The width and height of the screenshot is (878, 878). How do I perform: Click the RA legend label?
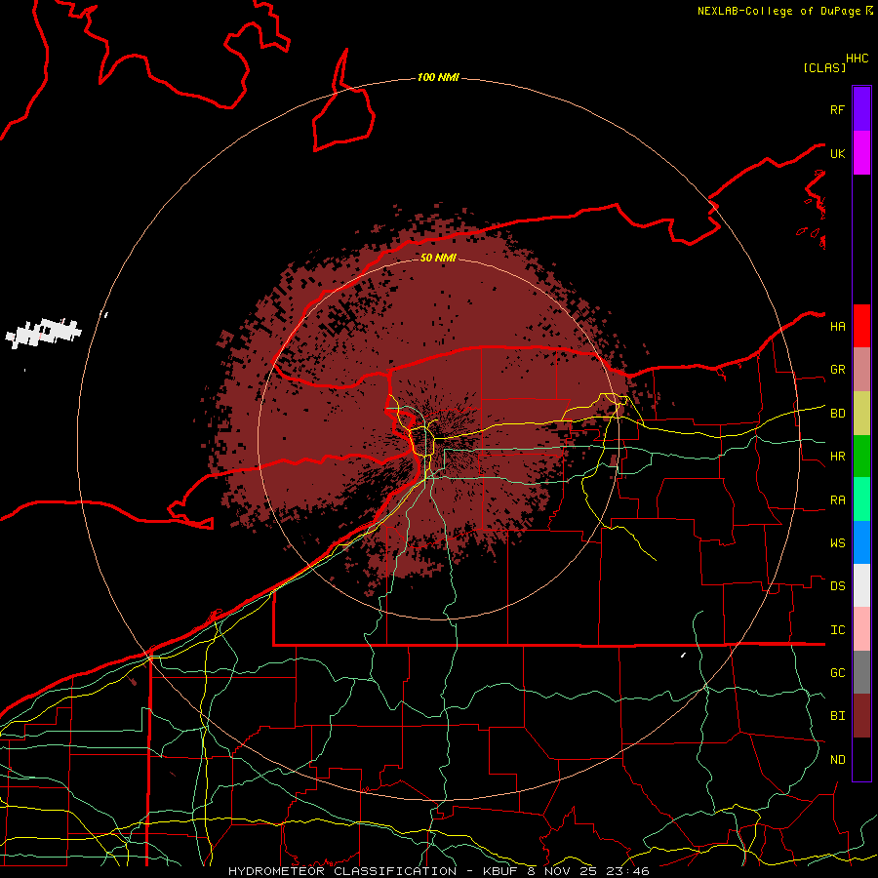tap(837, 500)
